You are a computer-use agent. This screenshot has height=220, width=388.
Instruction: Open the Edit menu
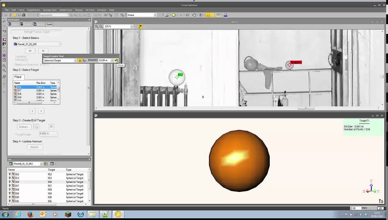click(x=14, y=10)
